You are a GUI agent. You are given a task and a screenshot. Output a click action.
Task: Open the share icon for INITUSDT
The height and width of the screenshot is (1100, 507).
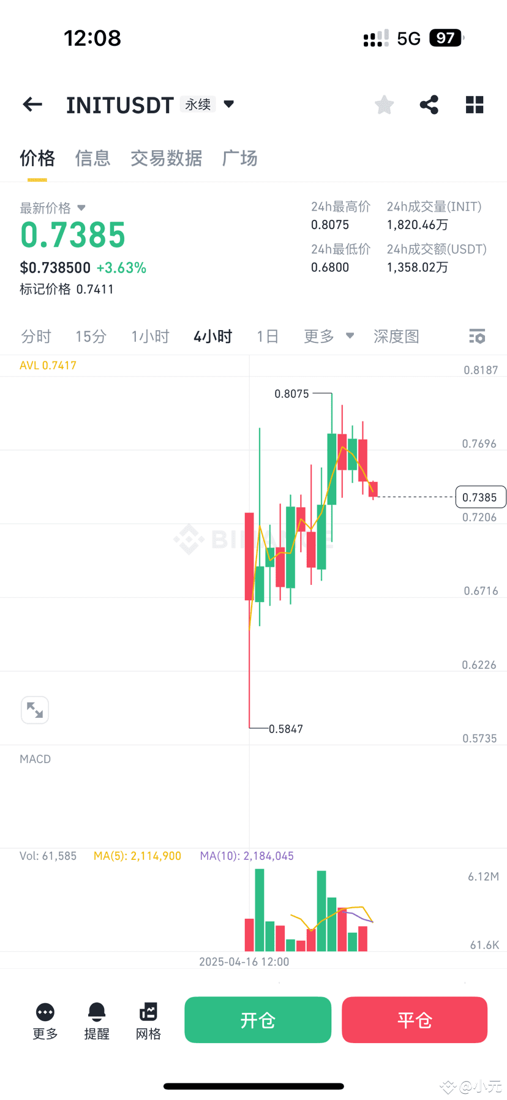pyautogui.click(x=429, y=104)
